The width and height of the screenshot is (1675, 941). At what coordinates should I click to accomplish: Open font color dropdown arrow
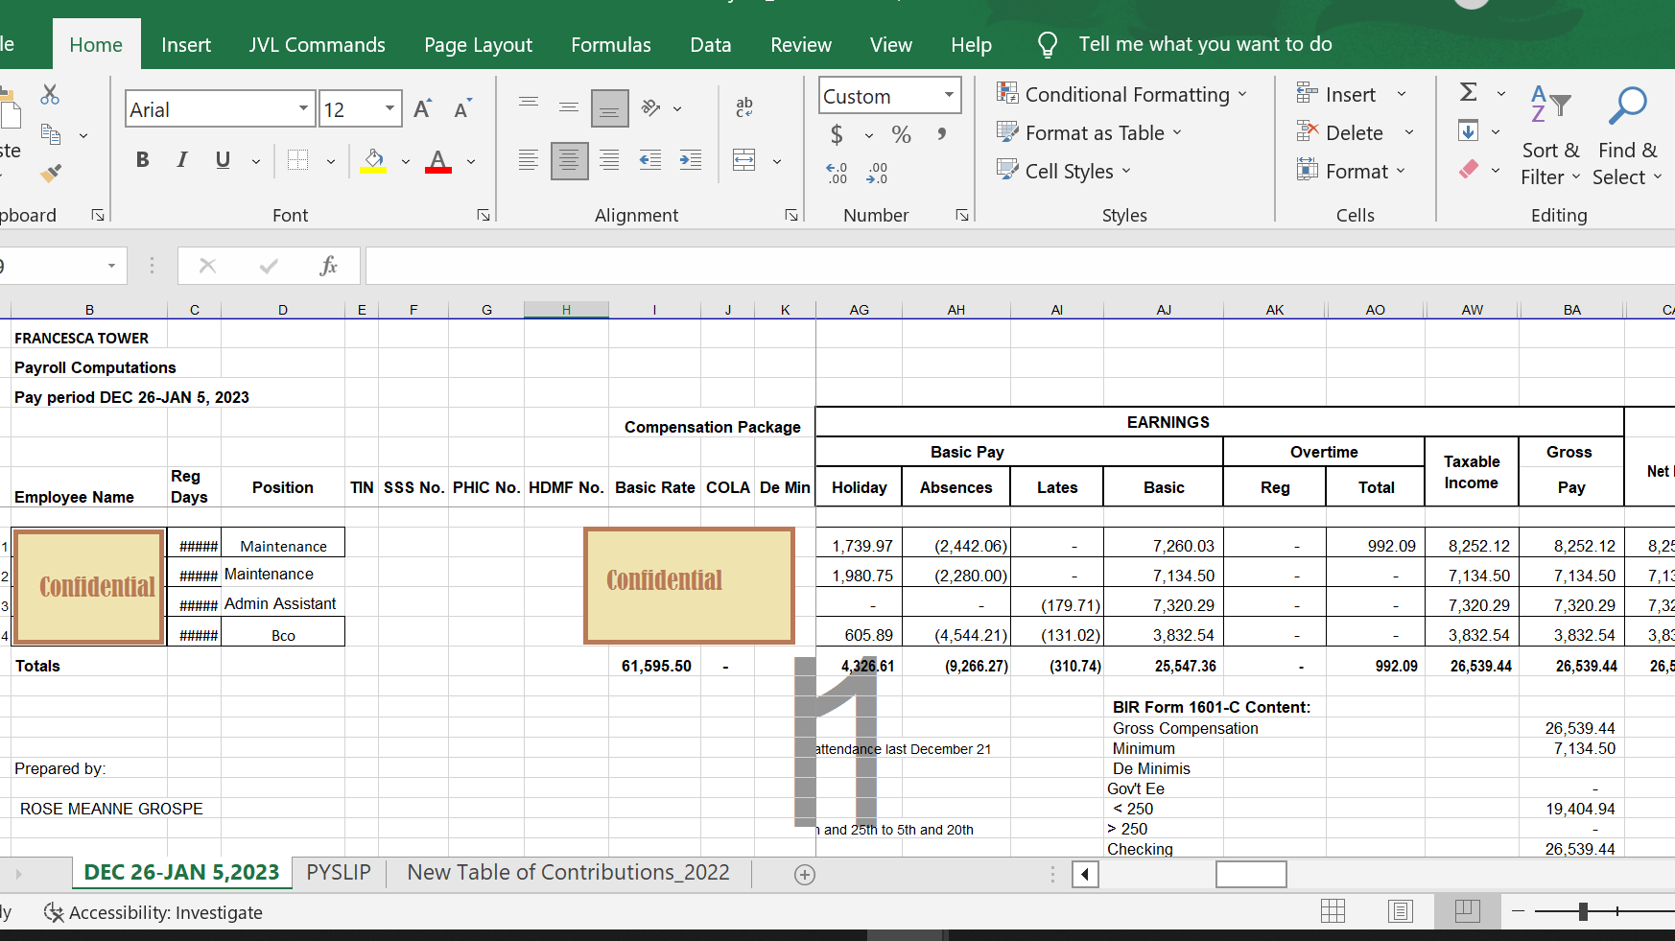click(x=471, y=161)
